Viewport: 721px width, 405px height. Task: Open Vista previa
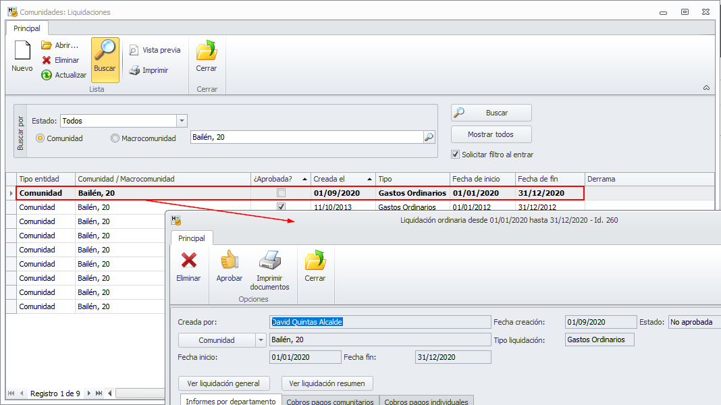[x=155, y=50]
